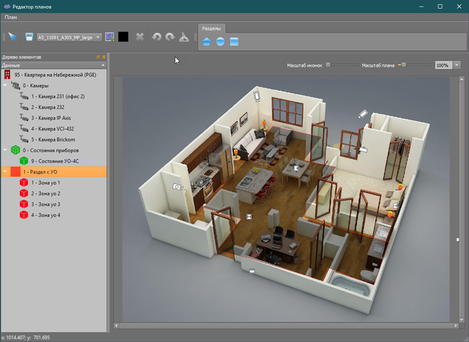Select the rectangle section shape tool
Image resolution: width=469 pixels, height=342 pixels.
pos(234,41)
